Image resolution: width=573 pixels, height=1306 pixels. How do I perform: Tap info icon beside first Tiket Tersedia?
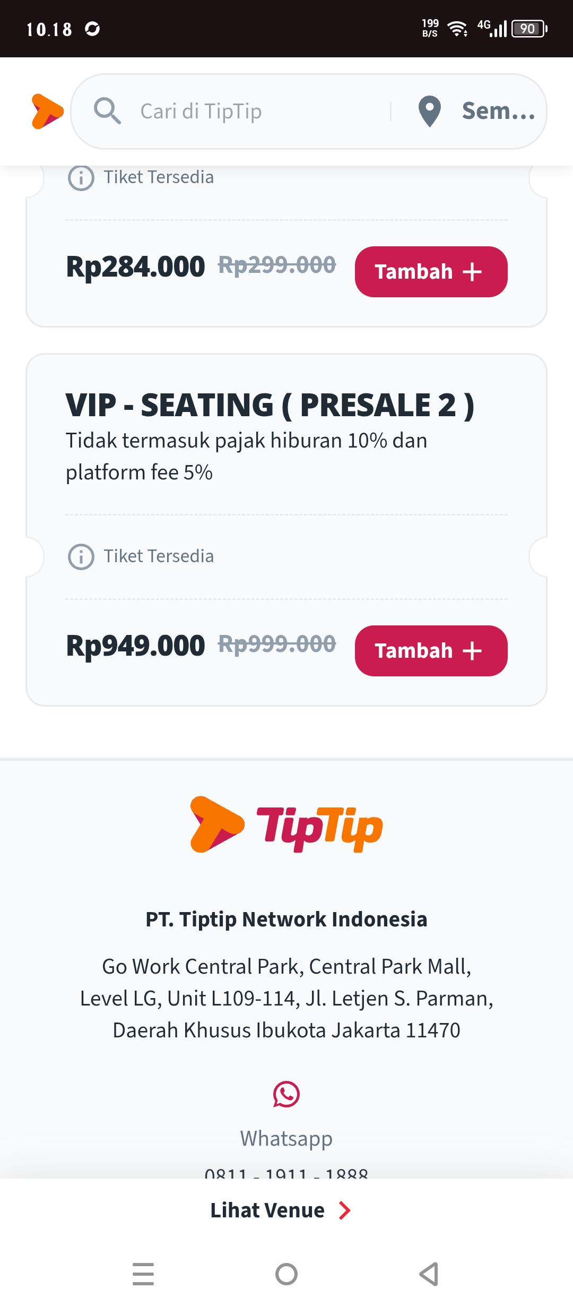pos(81,178)
